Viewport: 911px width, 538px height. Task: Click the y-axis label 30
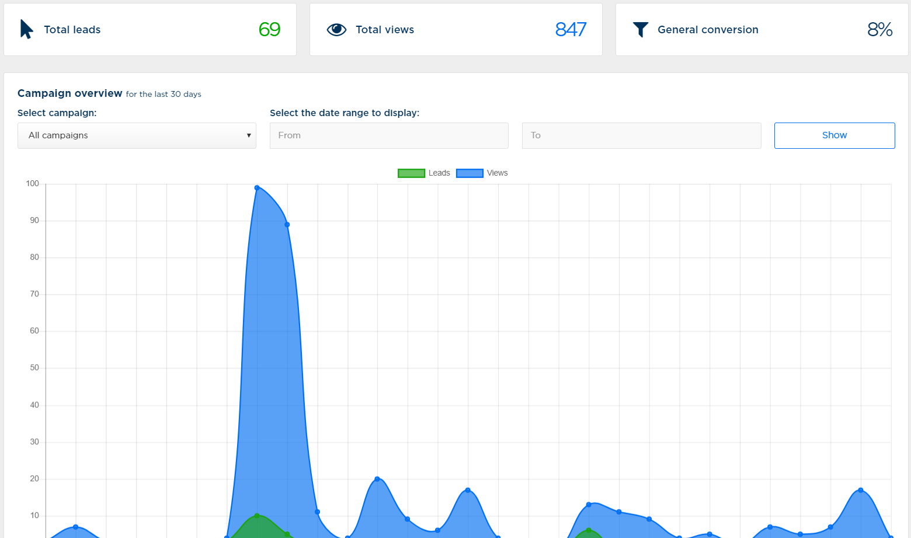(x=35, y=442)
